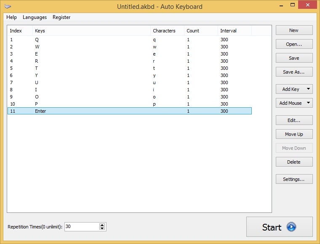
Task: Click the Delete button
Action: pos(294,162)
